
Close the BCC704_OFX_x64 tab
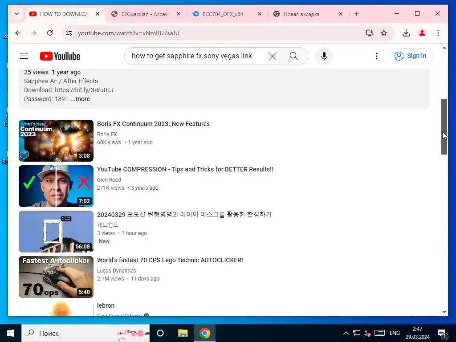pos(260,14)
